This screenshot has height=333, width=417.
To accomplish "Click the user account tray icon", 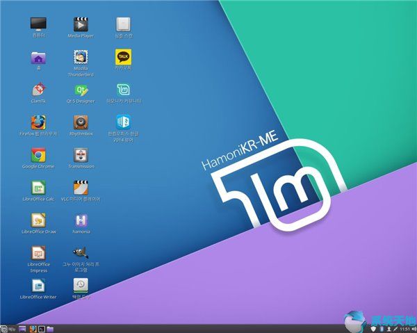I will pyautogui.click(x=389, y=330).
